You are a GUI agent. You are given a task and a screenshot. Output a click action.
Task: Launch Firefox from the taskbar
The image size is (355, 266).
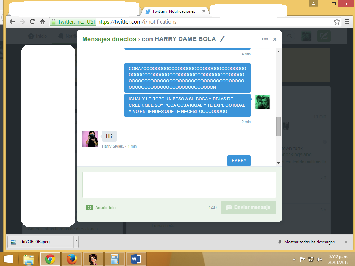pos(72,259)
